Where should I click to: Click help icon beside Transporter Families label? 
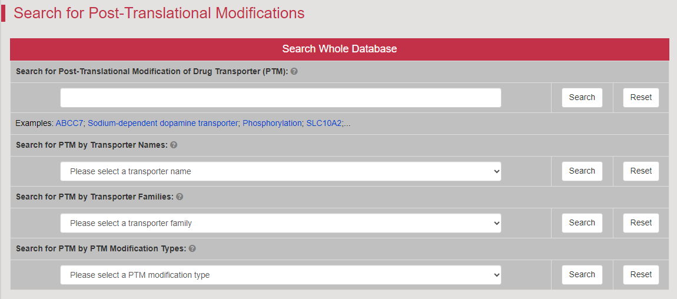coord(180,197)
